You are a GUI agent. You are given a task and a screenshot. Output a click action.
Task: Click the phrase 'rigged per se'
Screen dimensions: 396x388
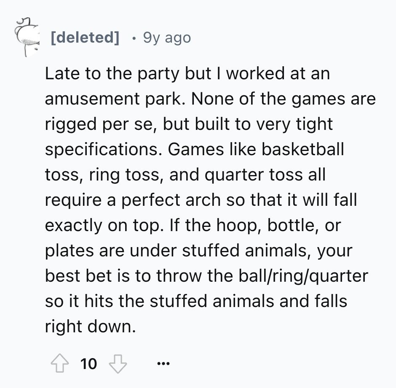(100, 124)
